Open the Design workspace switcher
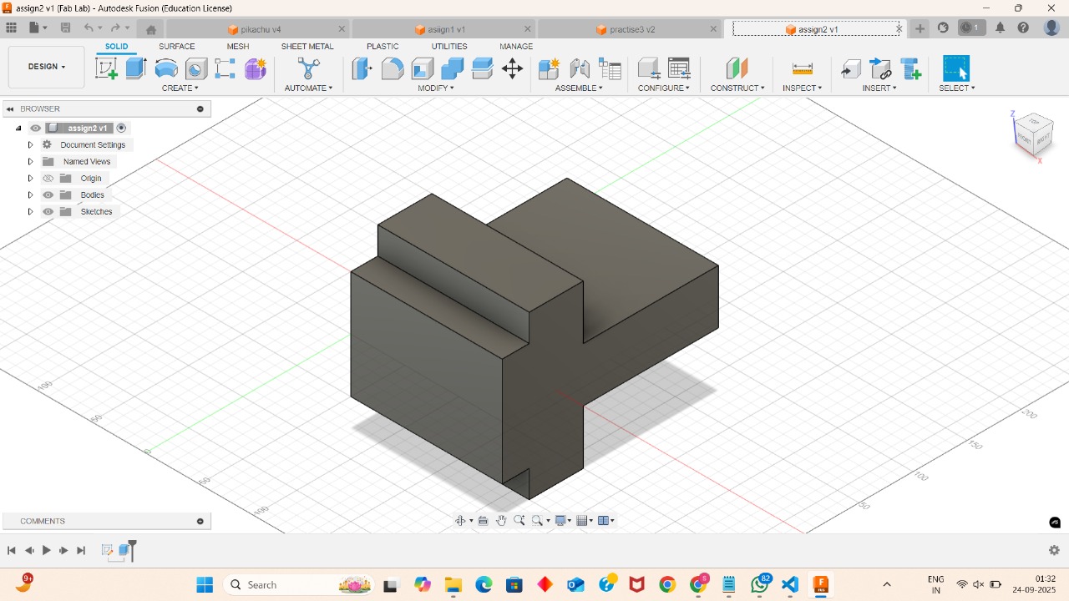 point(45,66)
